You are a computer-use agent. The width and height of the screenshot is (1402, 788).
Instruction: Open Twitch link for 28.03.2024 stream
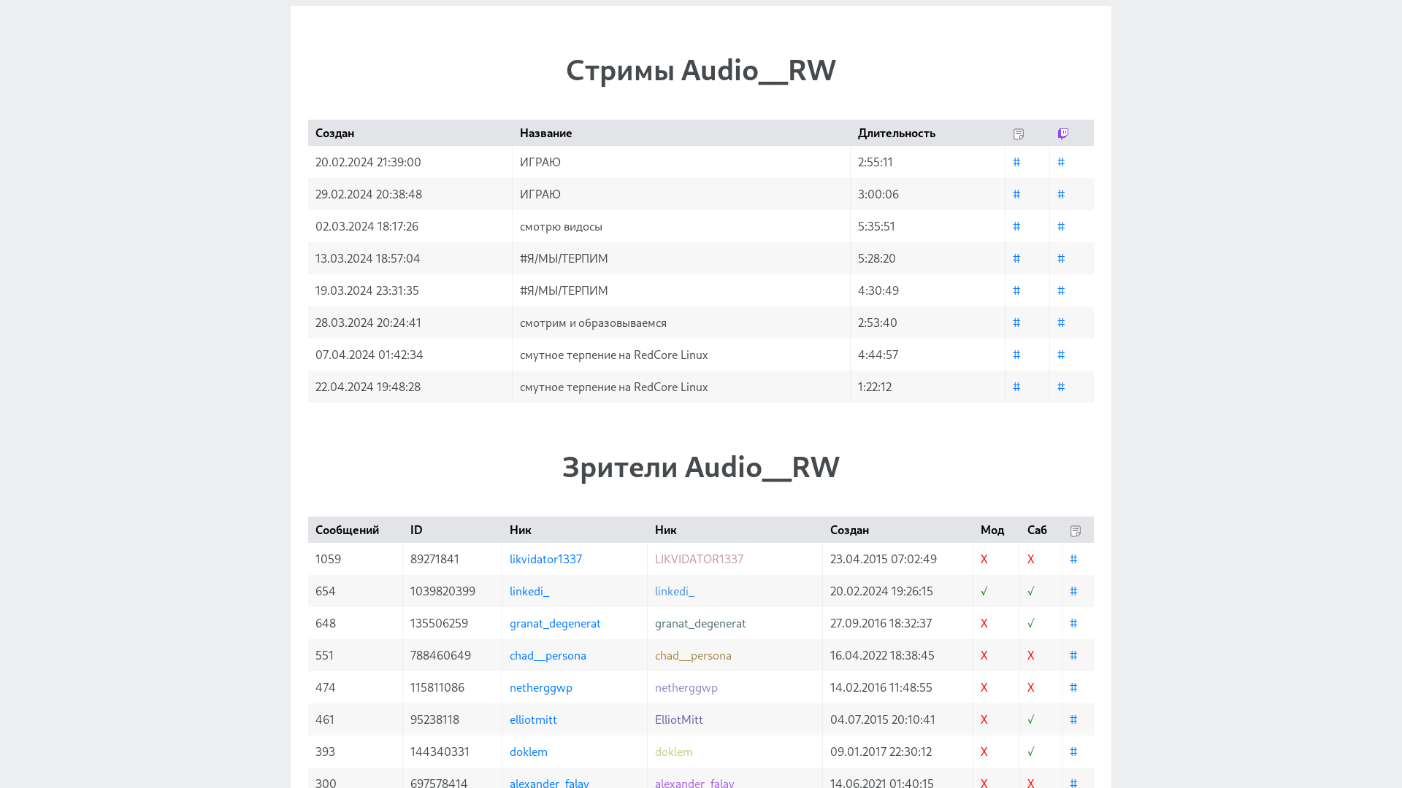click(1061, 322)
